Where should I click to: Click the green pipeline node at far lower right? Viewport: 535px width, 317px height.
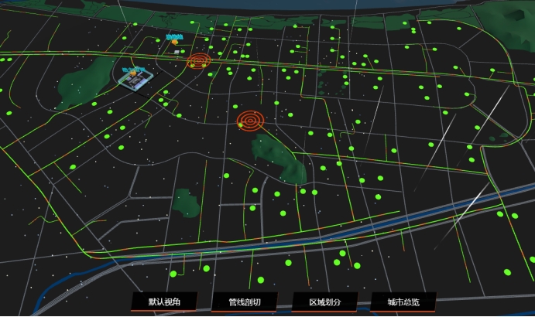tap(508, 272)
